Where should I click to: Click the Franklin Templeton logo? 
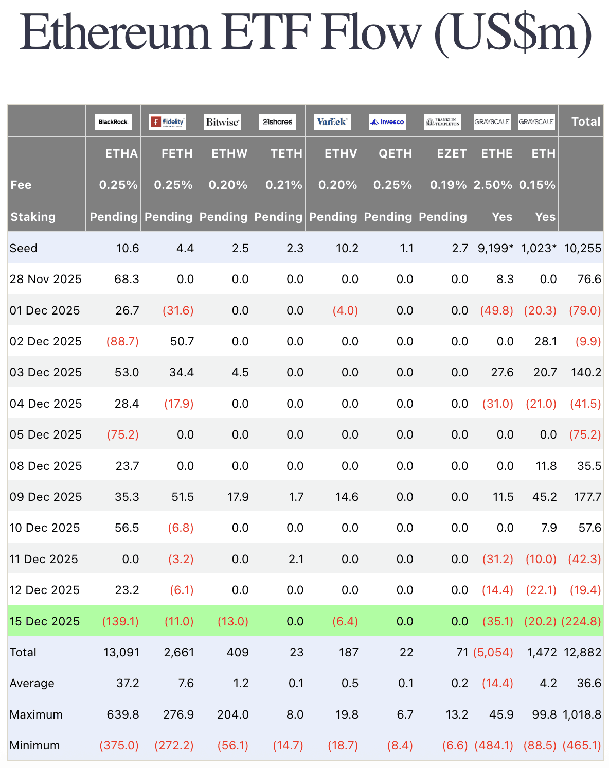(443, 122)
